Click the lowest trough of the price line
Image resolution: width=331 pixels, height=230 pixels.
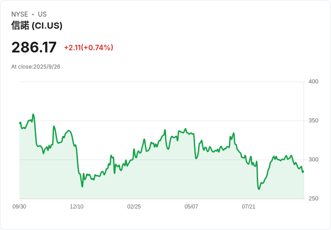[259, 189]
